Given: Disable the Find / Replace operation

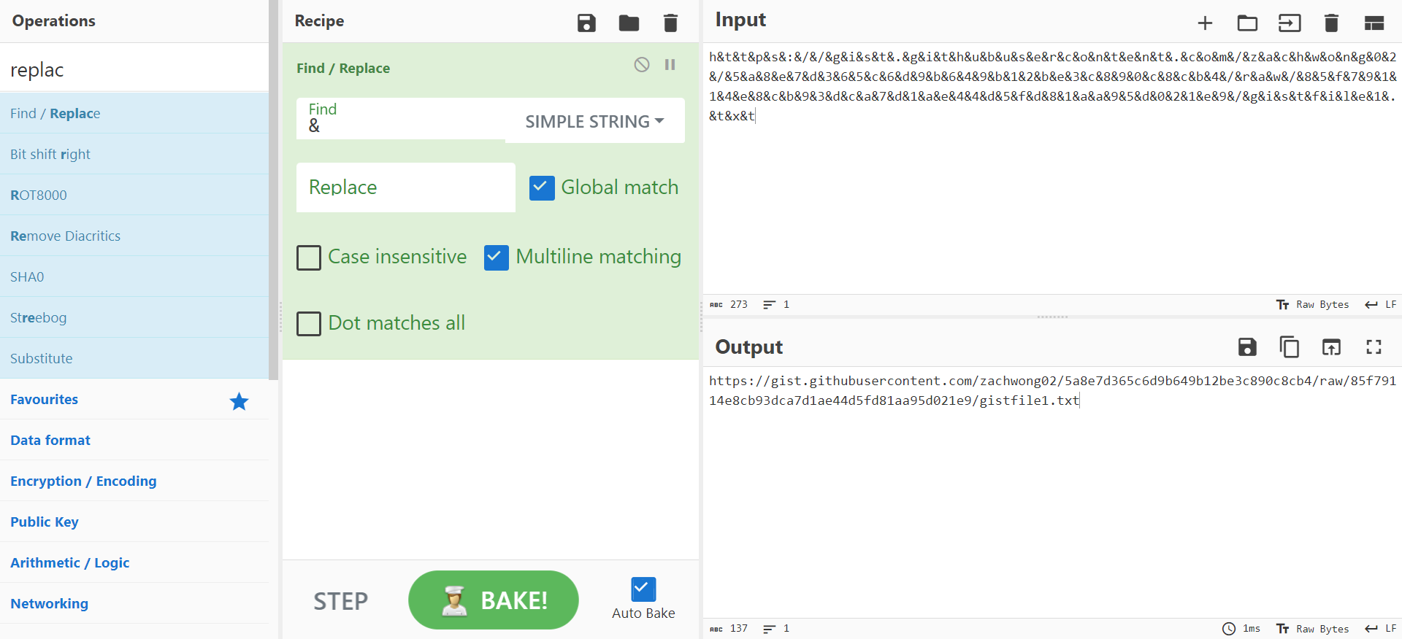Looking at the screenshot, I should [642, 65].
